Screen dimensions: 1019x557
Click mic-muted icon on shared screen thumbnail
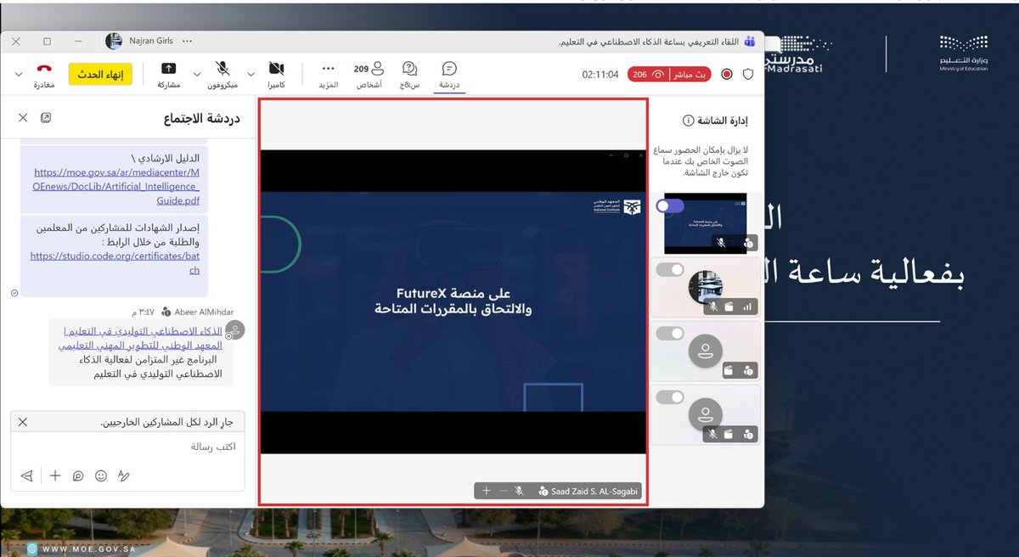coord(721,243)
